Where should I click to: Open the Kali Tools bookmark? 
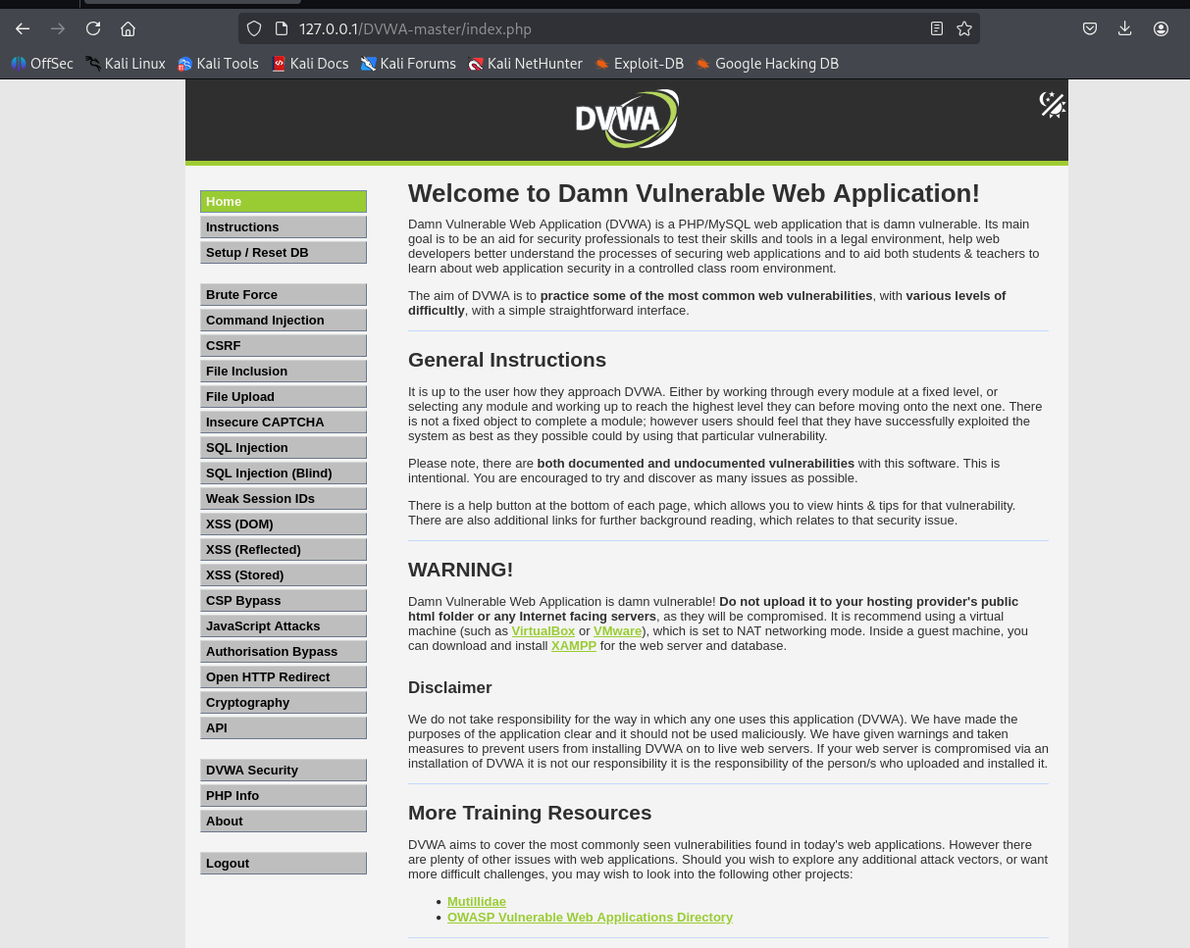tap(218, 64)
